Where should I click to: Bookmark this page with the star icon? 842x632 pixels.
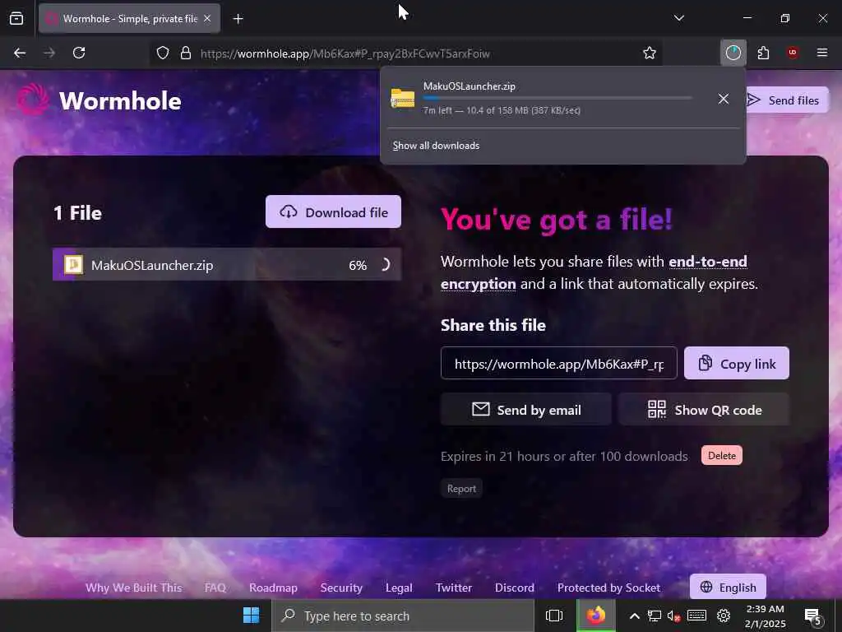650,53
